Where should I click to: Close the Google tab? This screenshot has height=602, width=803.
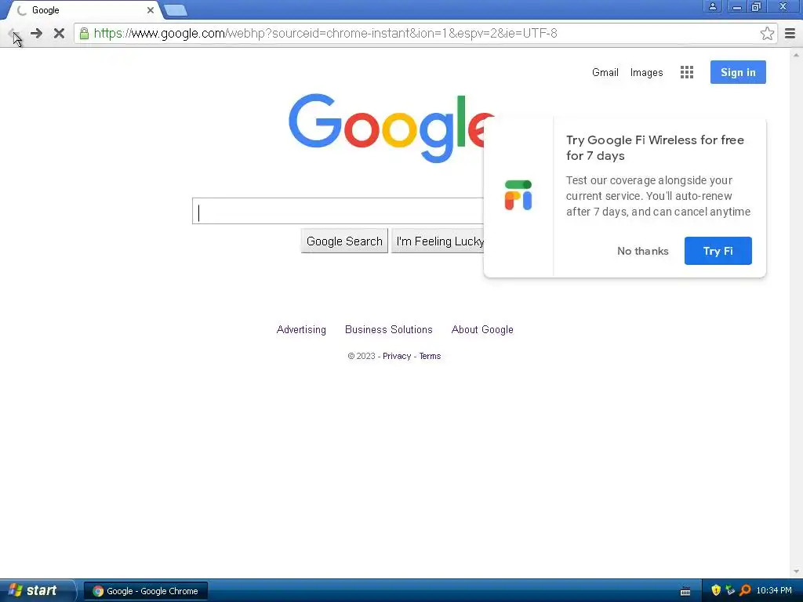point(150,10)
